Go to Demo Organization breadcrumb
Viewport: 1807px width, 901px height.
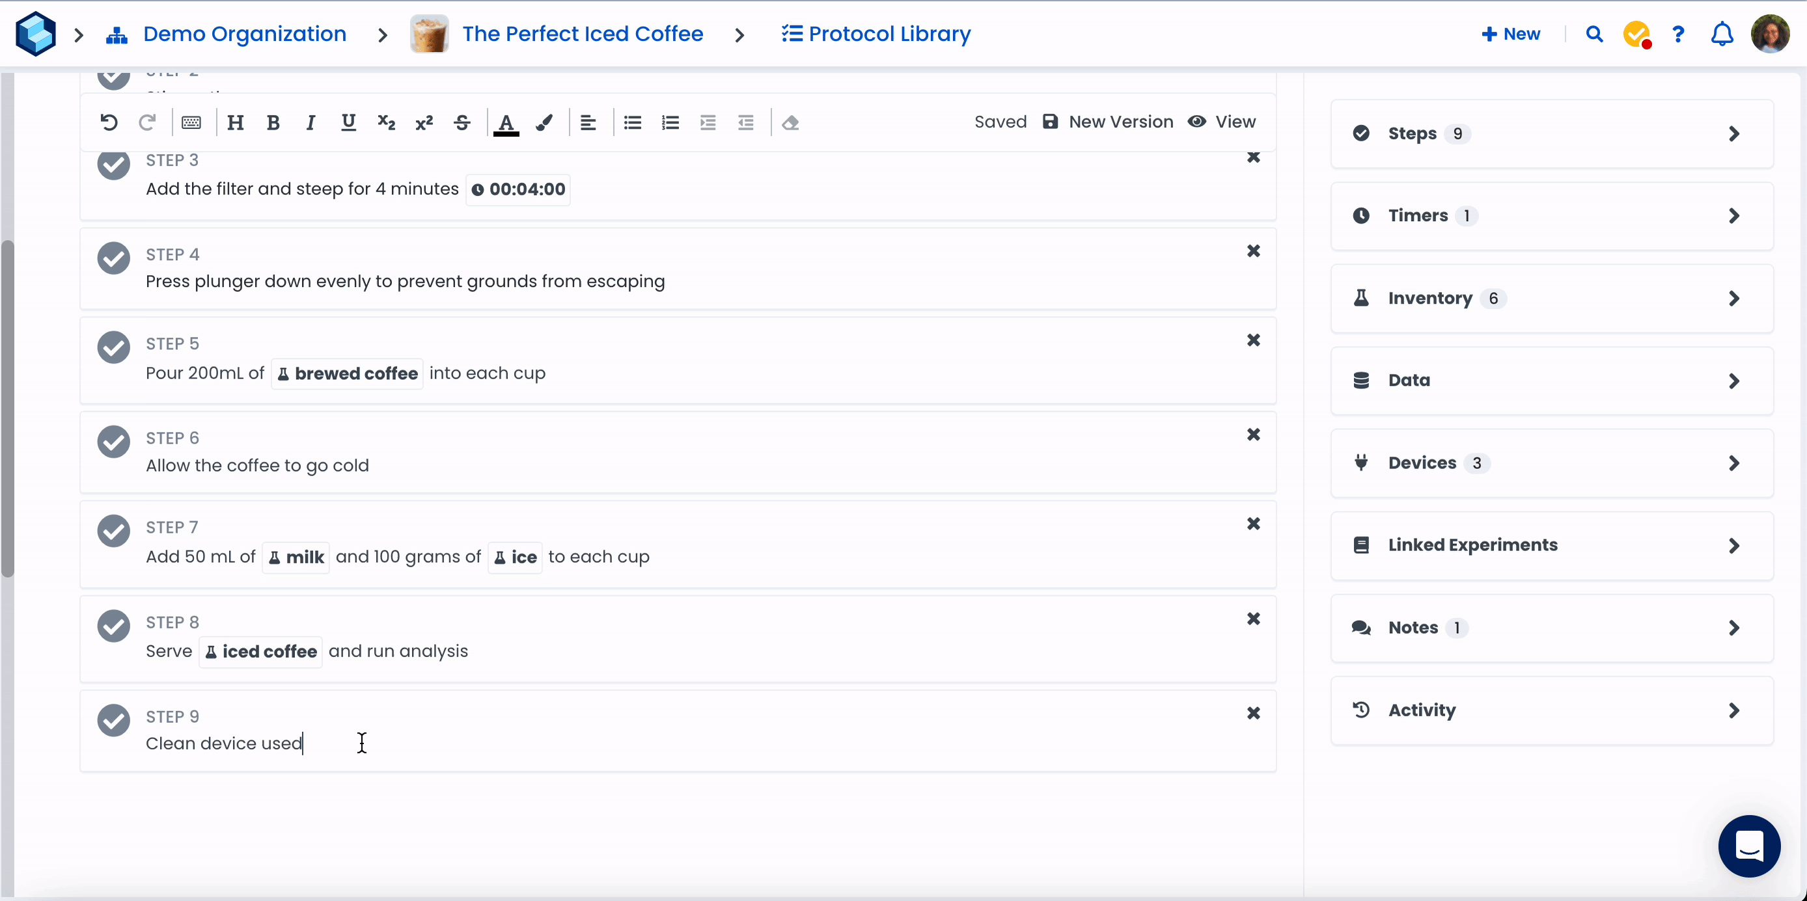tap(244, 34)
